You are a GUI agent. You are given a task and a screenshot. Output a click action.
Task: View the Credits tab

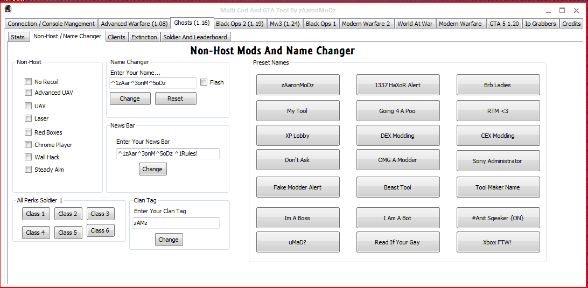571,24
